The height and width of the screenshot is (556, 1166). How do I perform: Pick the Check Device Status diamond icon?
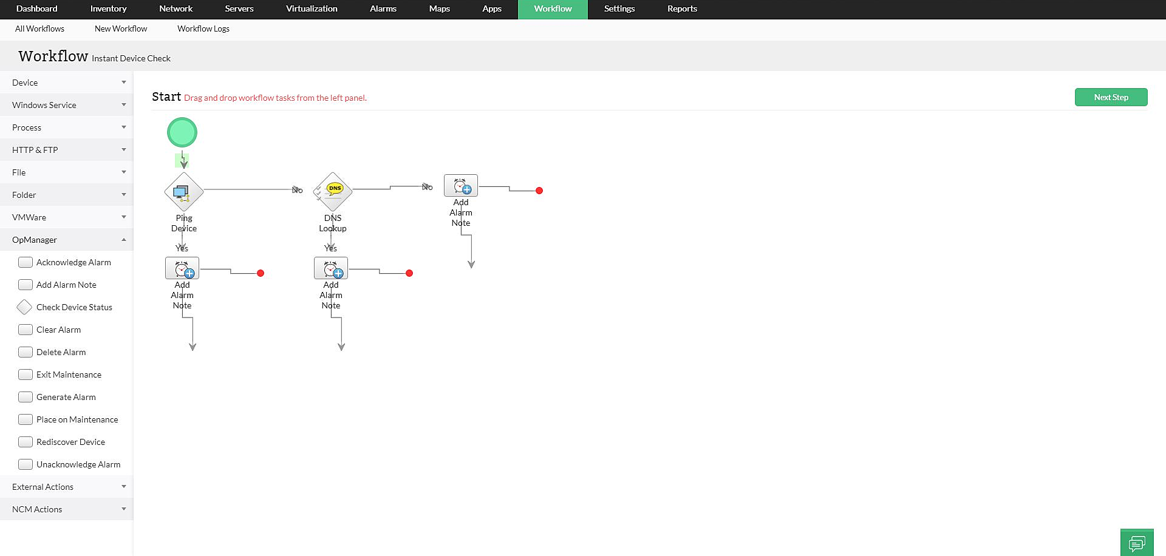pos(24,307)
